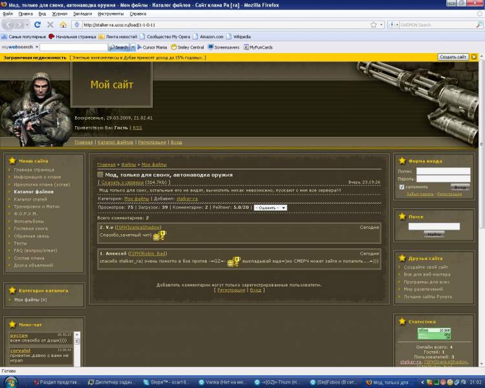Click the browser back arrow button
This screenshot has width=485, height=388.
pos(9,25)
